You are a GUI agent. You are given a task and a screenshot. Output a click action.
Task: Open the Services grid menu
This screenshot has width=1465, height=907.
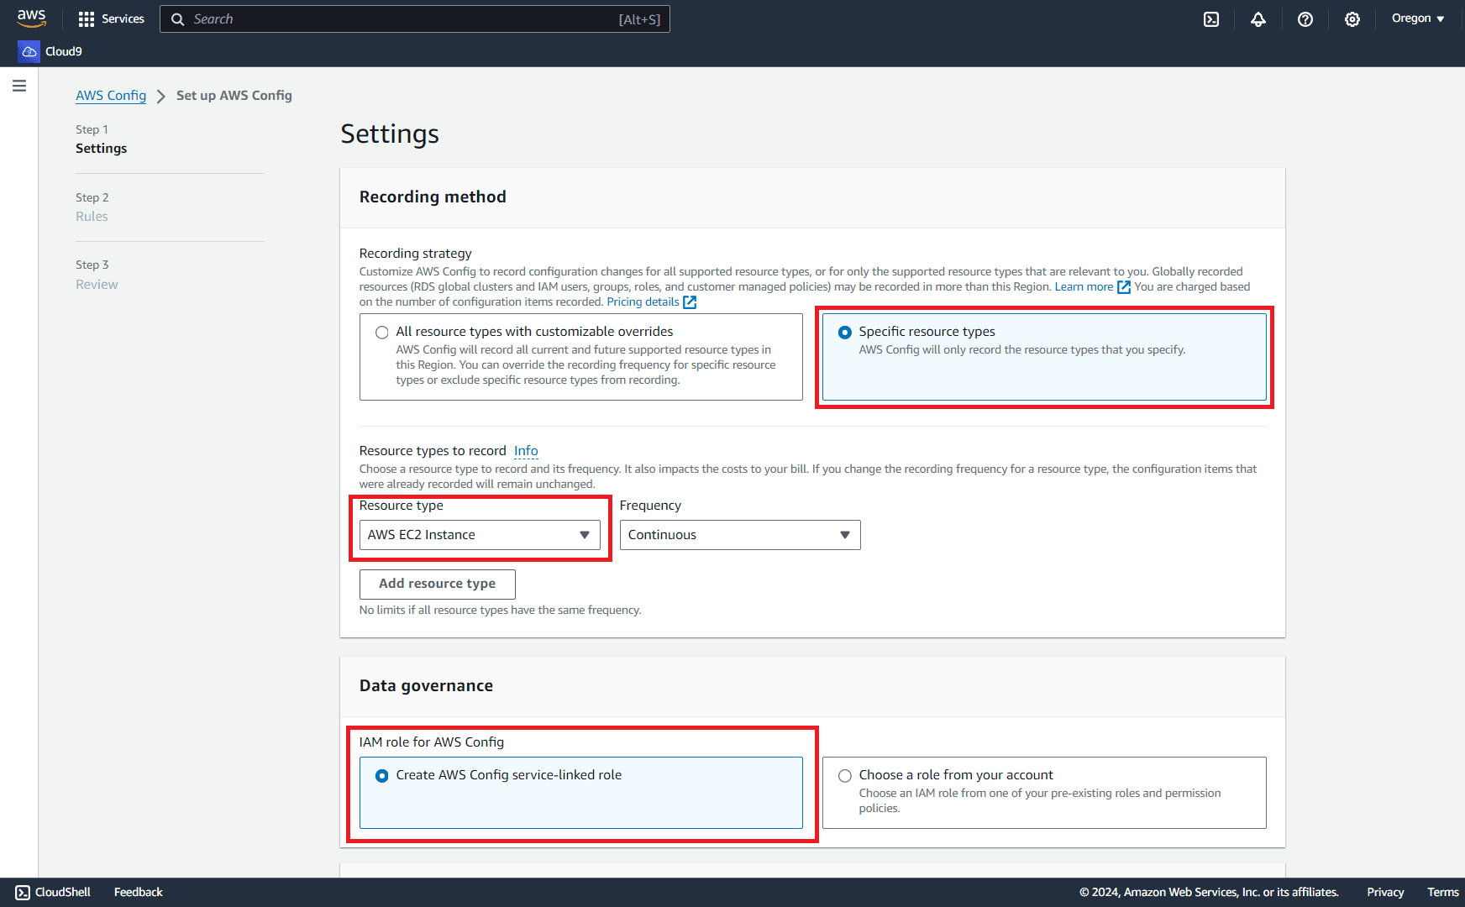click(87, 18)
